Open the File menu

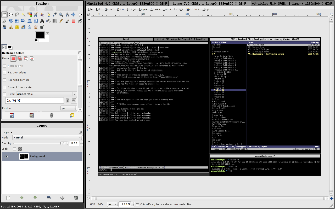coord(90,9)
